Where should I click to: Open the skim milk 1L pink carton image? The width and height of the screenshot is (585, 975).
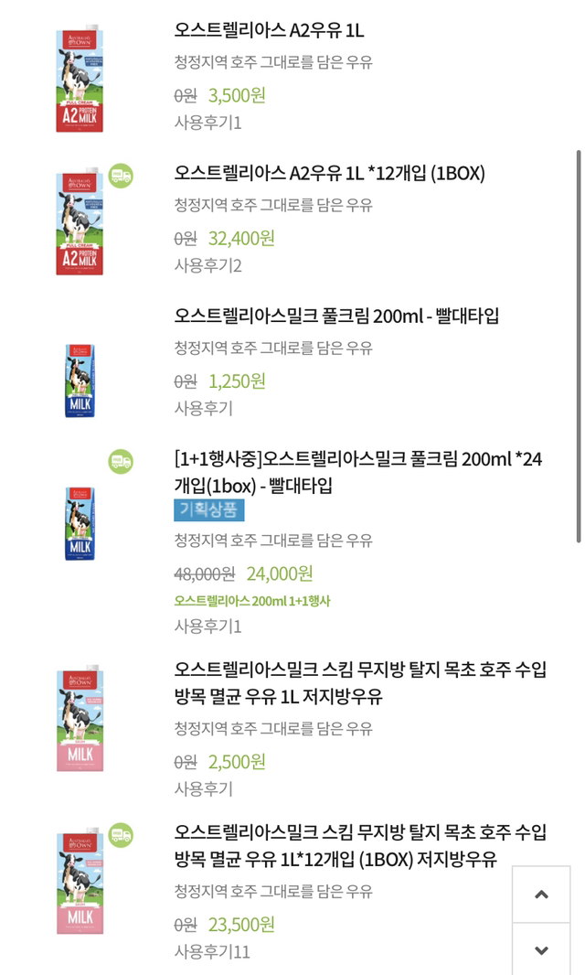pos(80,719)
